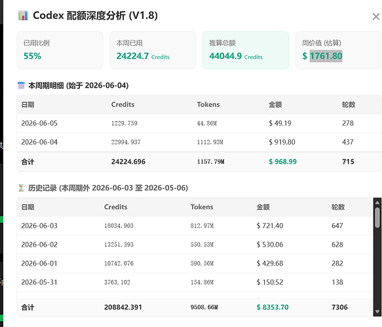Click the 周价值 (估算) label

(x=321, y=43)
